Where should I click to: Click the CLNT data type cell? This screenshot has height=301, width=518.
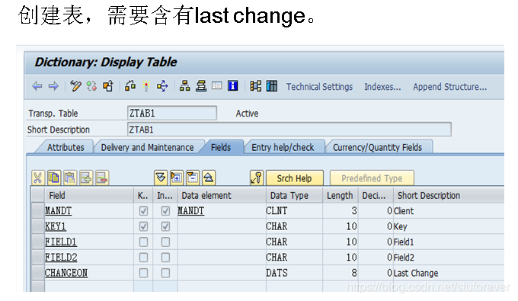[x=294, y=211]
